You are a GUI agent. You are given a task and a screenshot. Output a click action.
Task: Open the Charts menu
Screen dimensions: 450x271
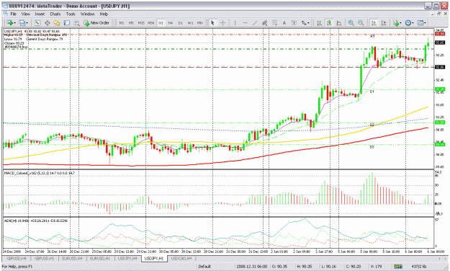(x=55, y=14)
